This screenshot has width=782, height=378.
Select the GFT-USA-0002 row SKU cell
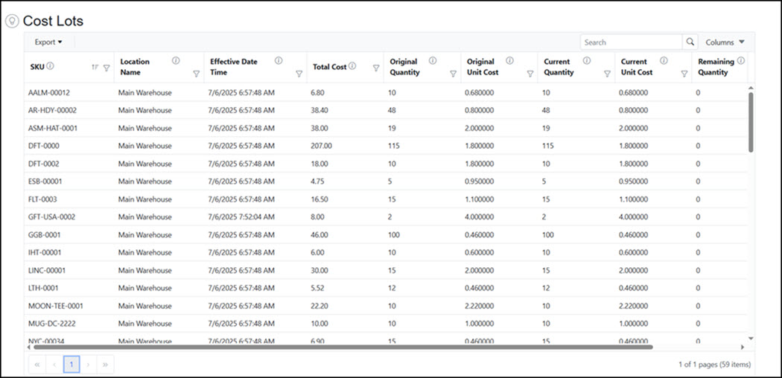(x=51, y=217)
